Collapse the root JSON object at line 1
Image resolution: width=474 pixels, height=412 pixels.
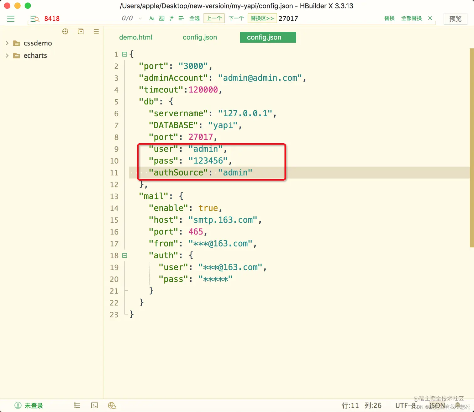coord(124,54)
